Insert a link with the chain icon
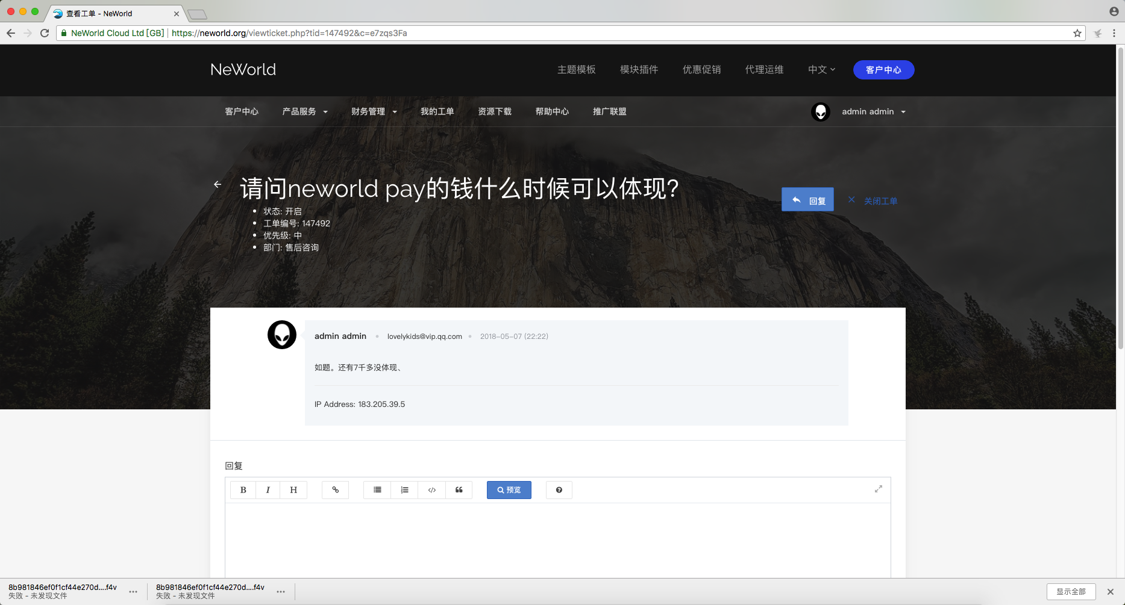The height and width of the screenshot is (605, 1125). pos(336,490)
